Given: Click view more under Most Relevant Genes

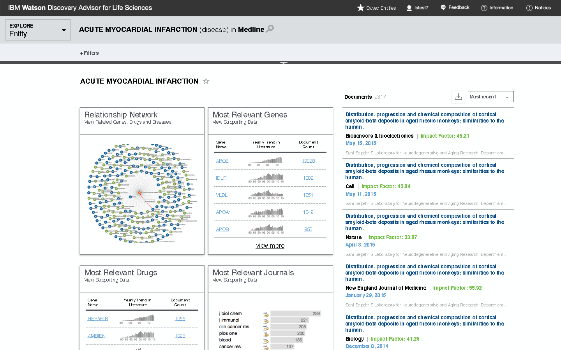Looking at the screenshot, I should click(x=270, y=246).
